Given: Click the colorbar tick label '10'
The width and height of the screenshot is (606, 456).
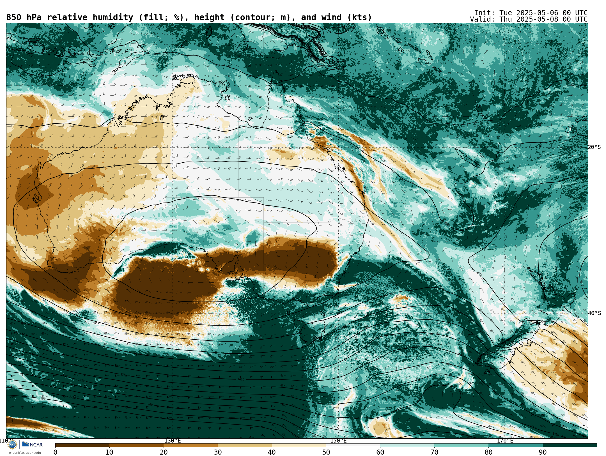Looking at the screenshot, I should tap(109, 452).
